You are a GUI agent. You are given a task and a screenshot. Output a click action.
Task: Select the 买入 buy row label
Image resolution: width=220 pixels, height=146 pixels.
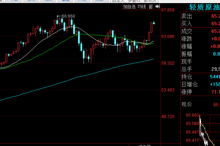pos(186,23)
